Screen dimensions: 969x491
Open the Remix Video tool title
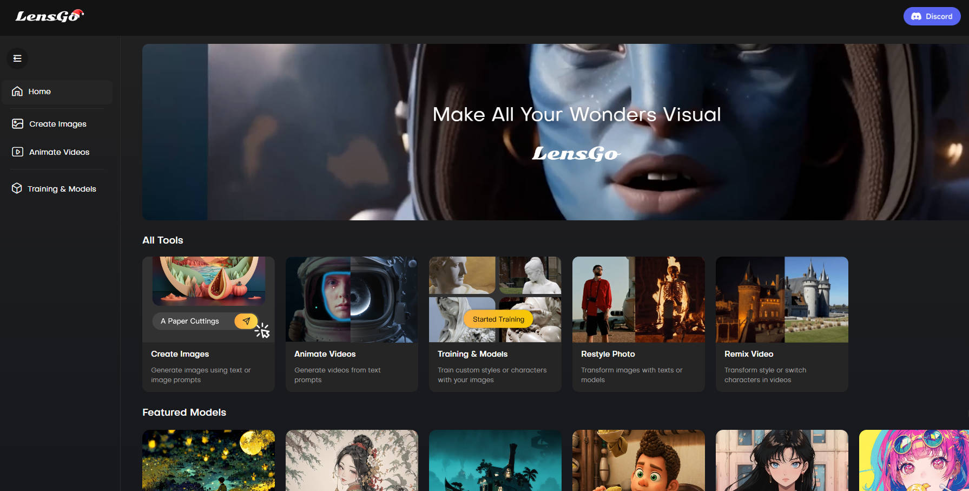click(748, 354)
